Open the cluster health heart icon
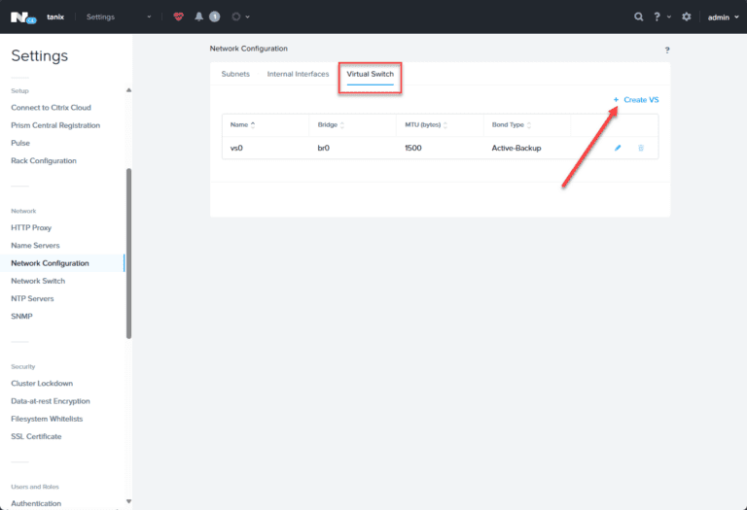The image size is (747, 510). click(x=178, y=17)
